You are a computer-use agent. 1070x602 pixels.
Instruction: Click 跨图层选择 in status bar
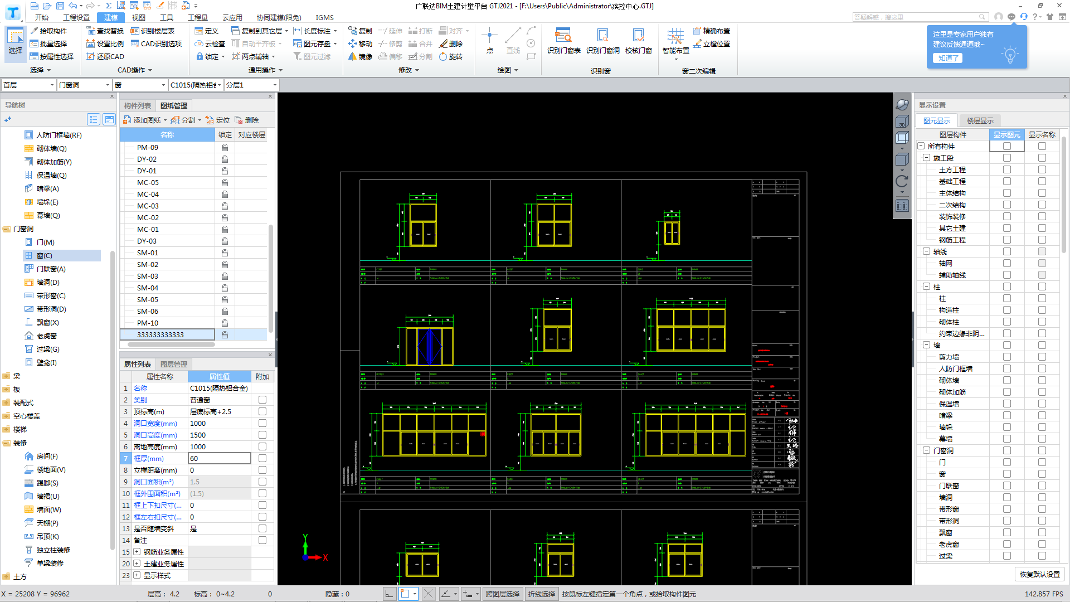(502, 594)
